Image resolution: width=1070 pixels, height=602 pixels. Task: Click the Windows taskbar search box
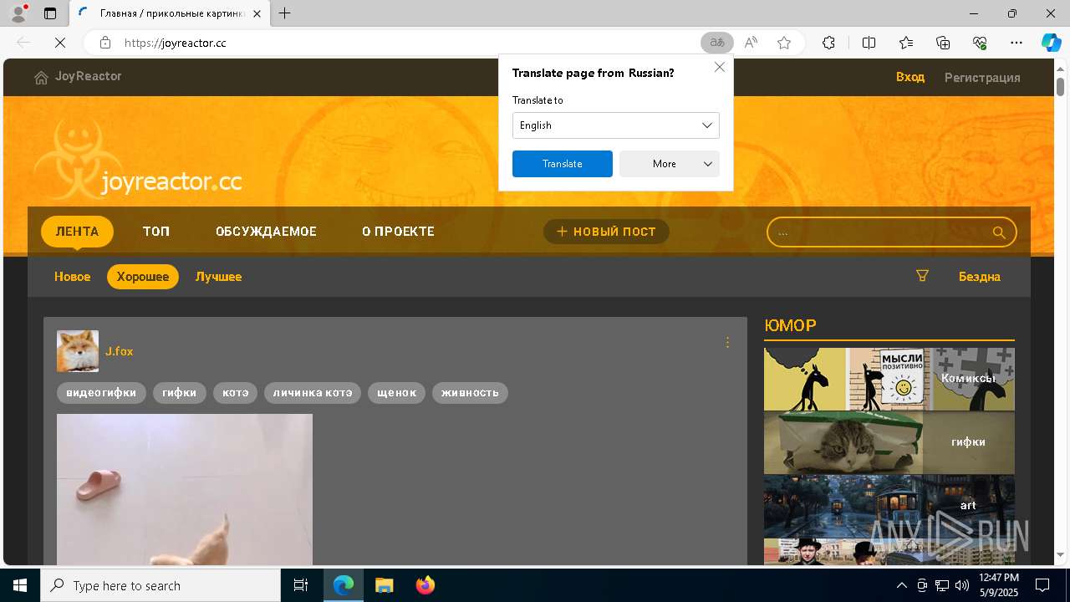point(160,585)
